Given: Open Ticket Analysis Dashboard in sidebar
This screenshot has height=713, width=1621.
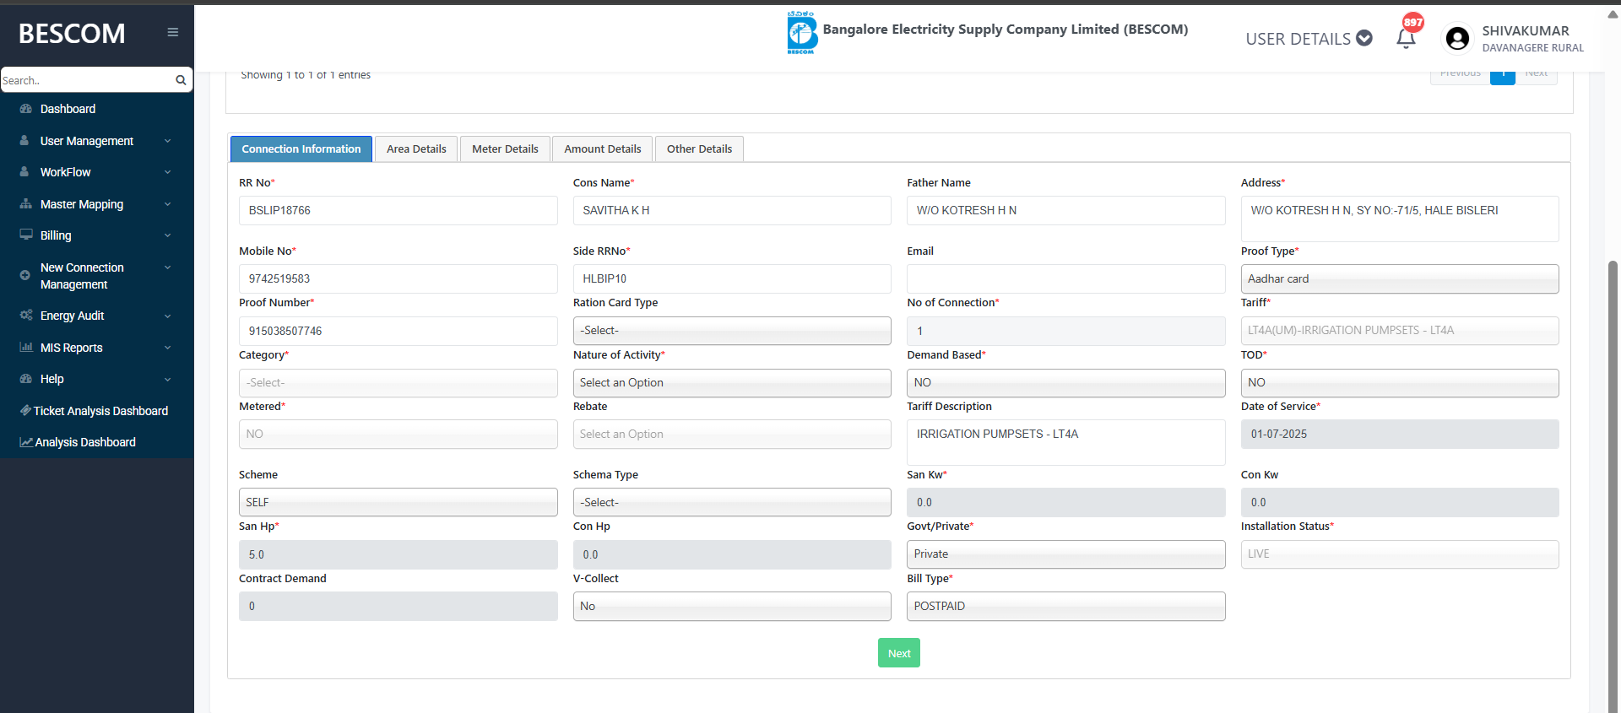Looking at the screenshot, I should (x=100, y=411).
